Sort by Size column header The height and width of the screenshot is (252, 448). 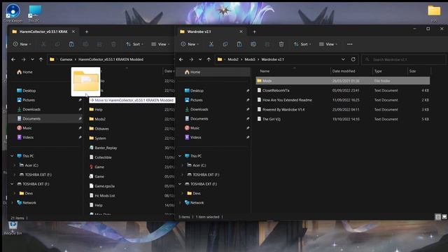412,71
